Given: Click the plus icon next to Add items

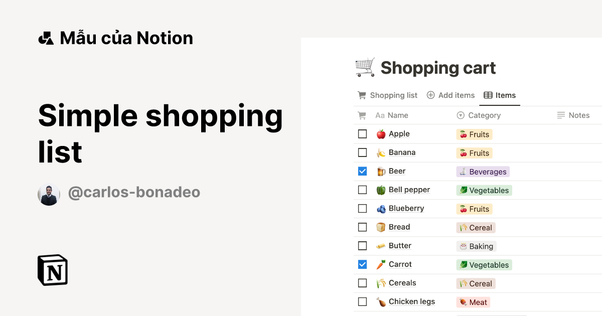Looking at the screenshot, I should (x=430, y=95).
